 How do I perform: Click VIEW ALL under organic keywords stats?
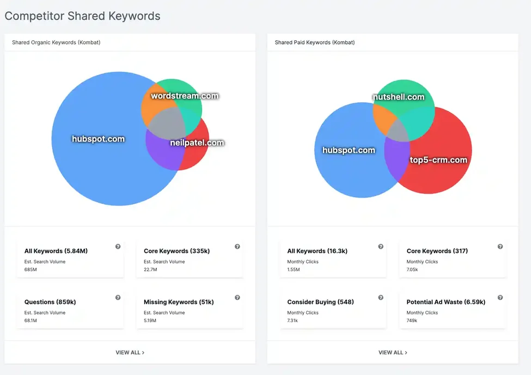coord(130,352)
